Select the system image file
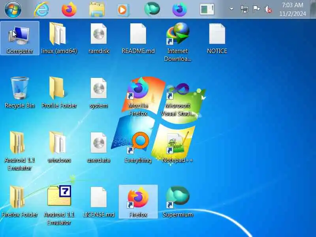316x237 pixels. pyautogui.click(x=98, y=93)
